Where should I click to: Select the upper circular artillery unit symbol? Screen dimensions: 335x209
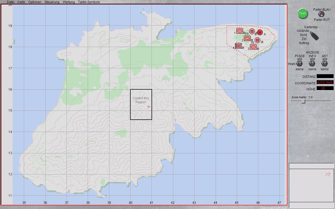252,31
